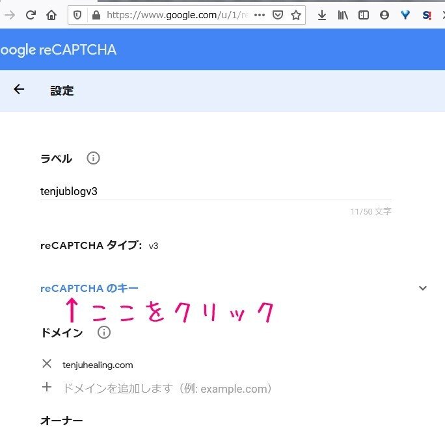This screenshot has height=446, width=445.
Task: Open the downloads panel
Action: pos(322,15)
